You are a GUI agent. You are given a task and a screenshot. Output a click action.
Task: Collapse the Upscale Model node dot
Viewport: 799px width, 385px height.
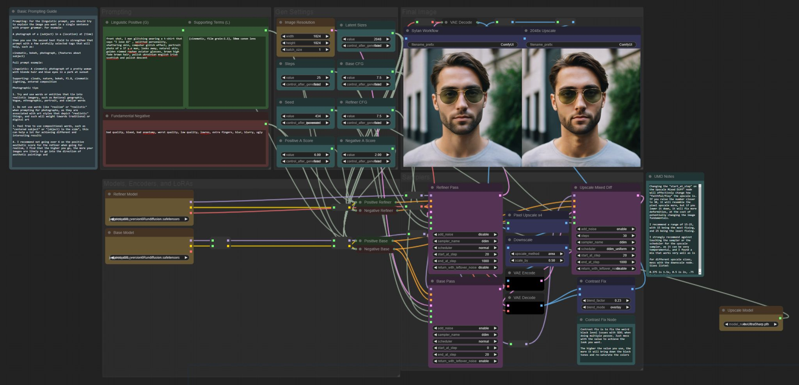[723, 311]
